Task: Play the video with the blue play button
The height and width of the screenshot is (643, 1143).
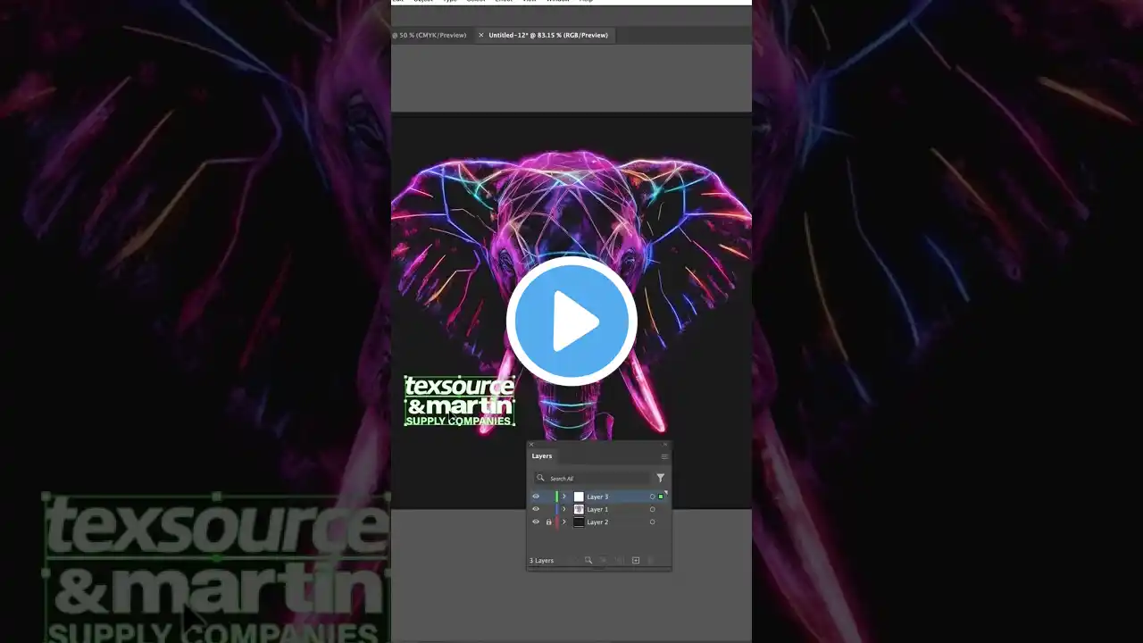Action: point(571,321)
